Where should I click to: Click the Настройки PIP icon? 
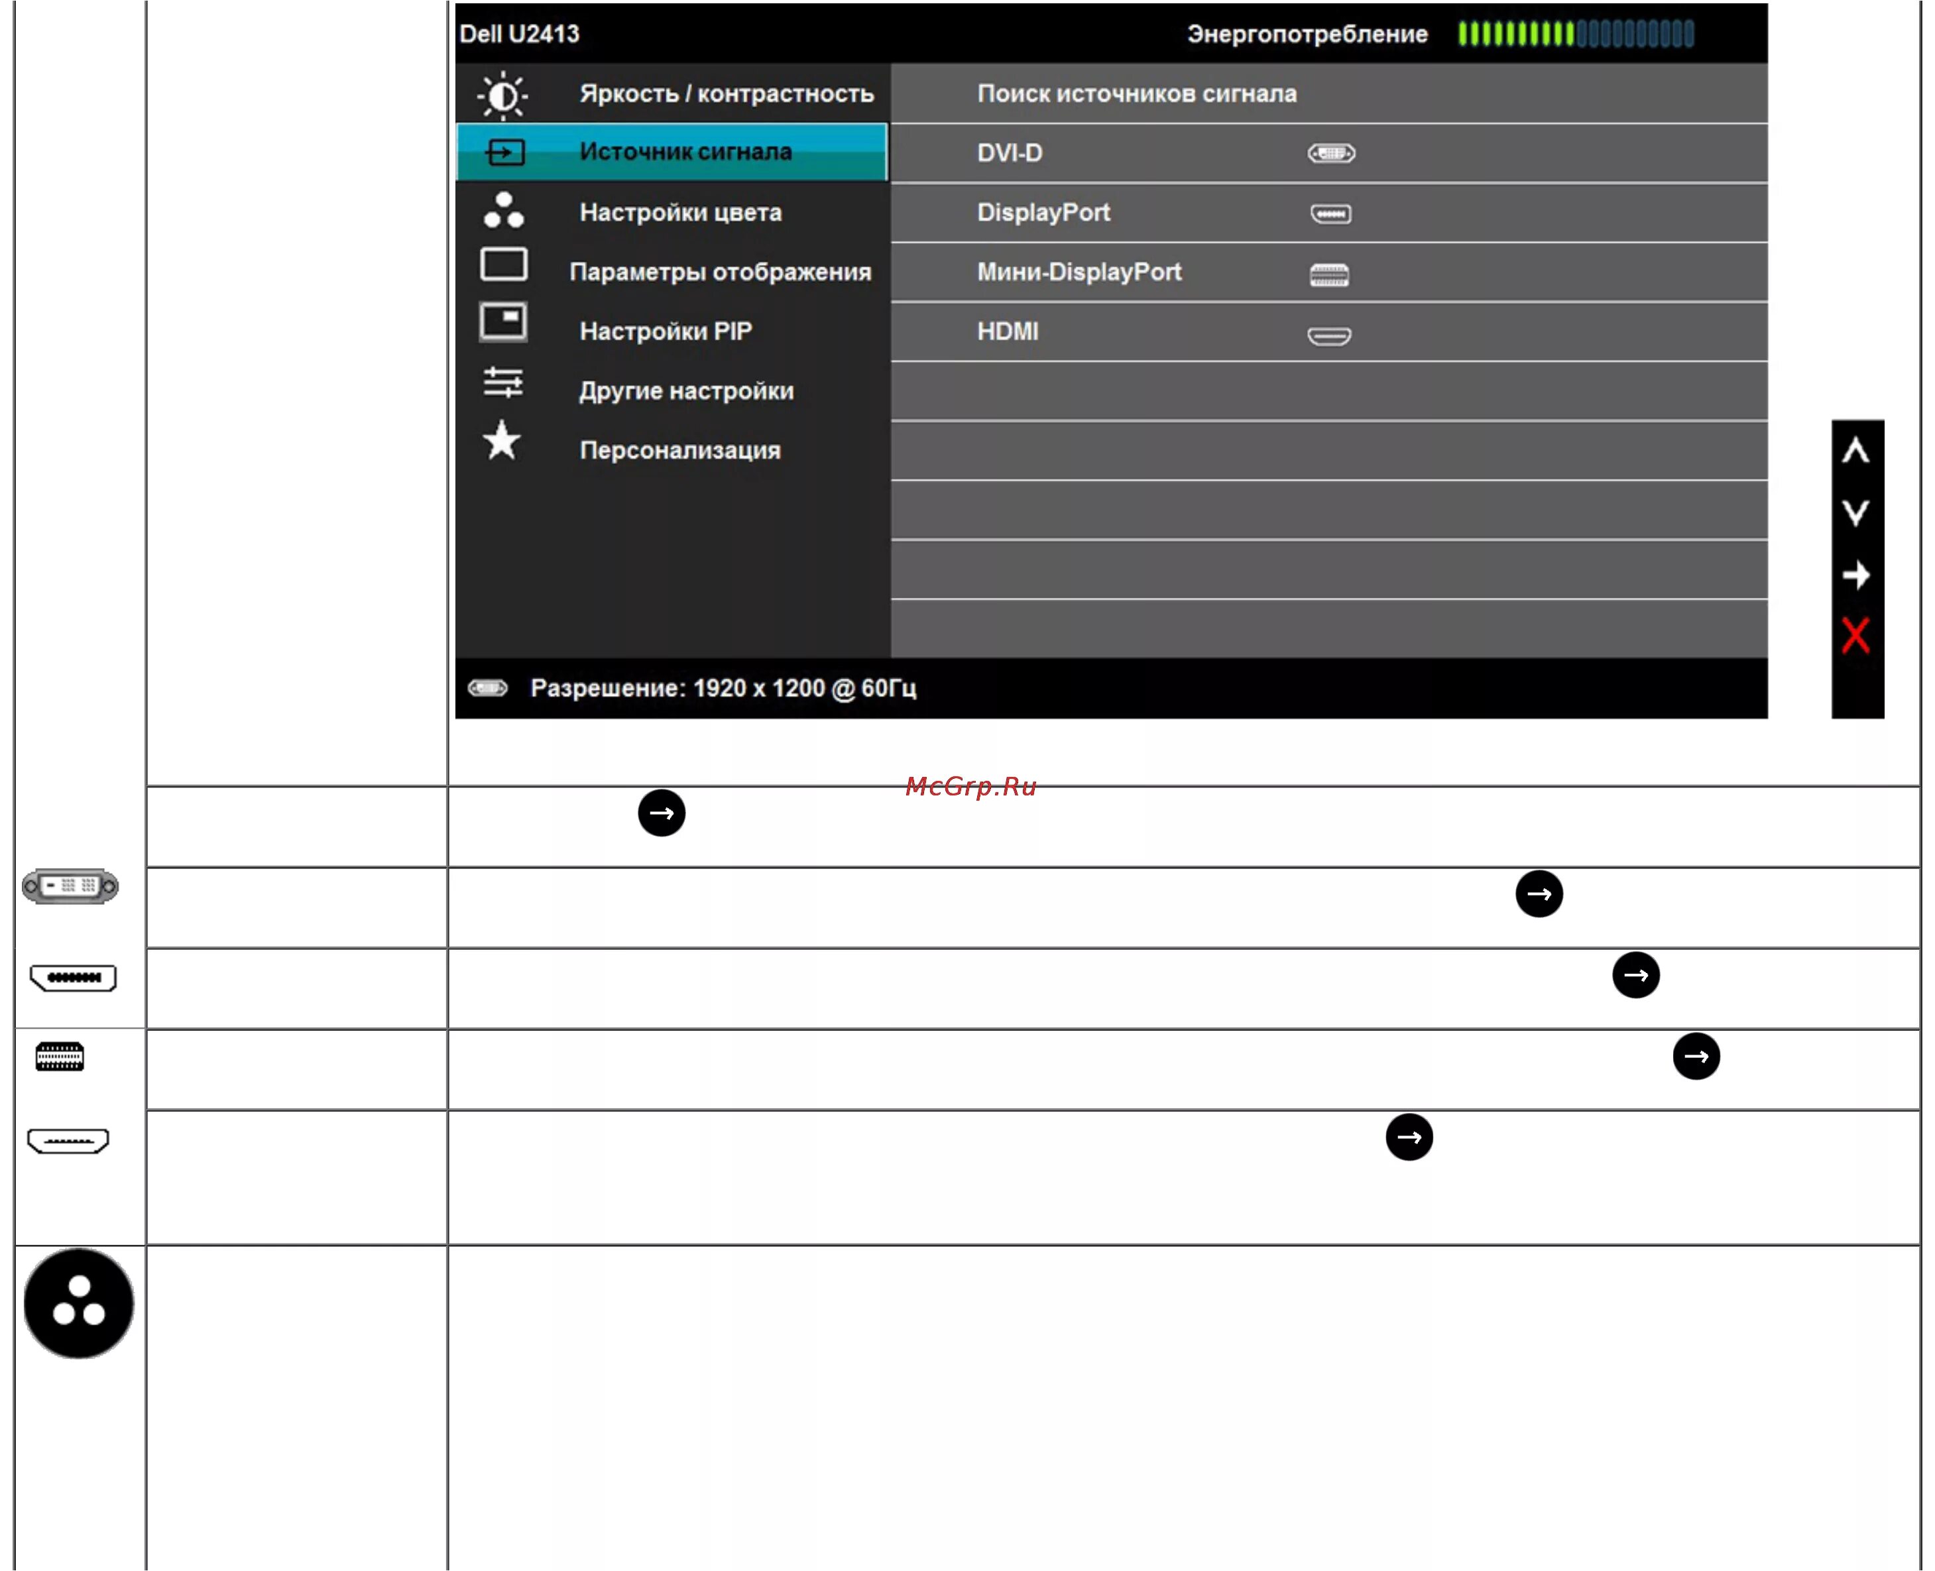[x=503, y=322]
